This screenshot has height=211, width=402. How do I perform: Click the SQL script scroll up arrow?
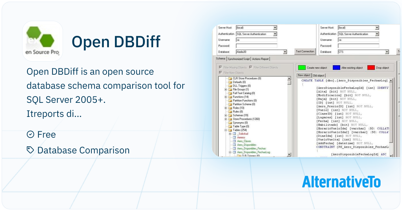pos(391,81)
